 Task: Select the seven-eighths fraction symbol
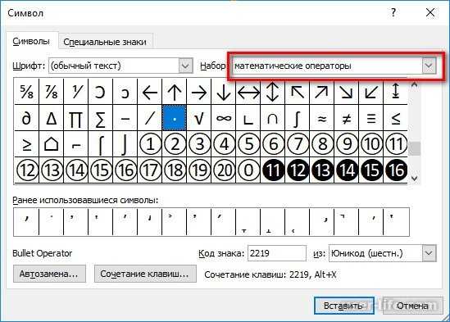click(51, 92)
